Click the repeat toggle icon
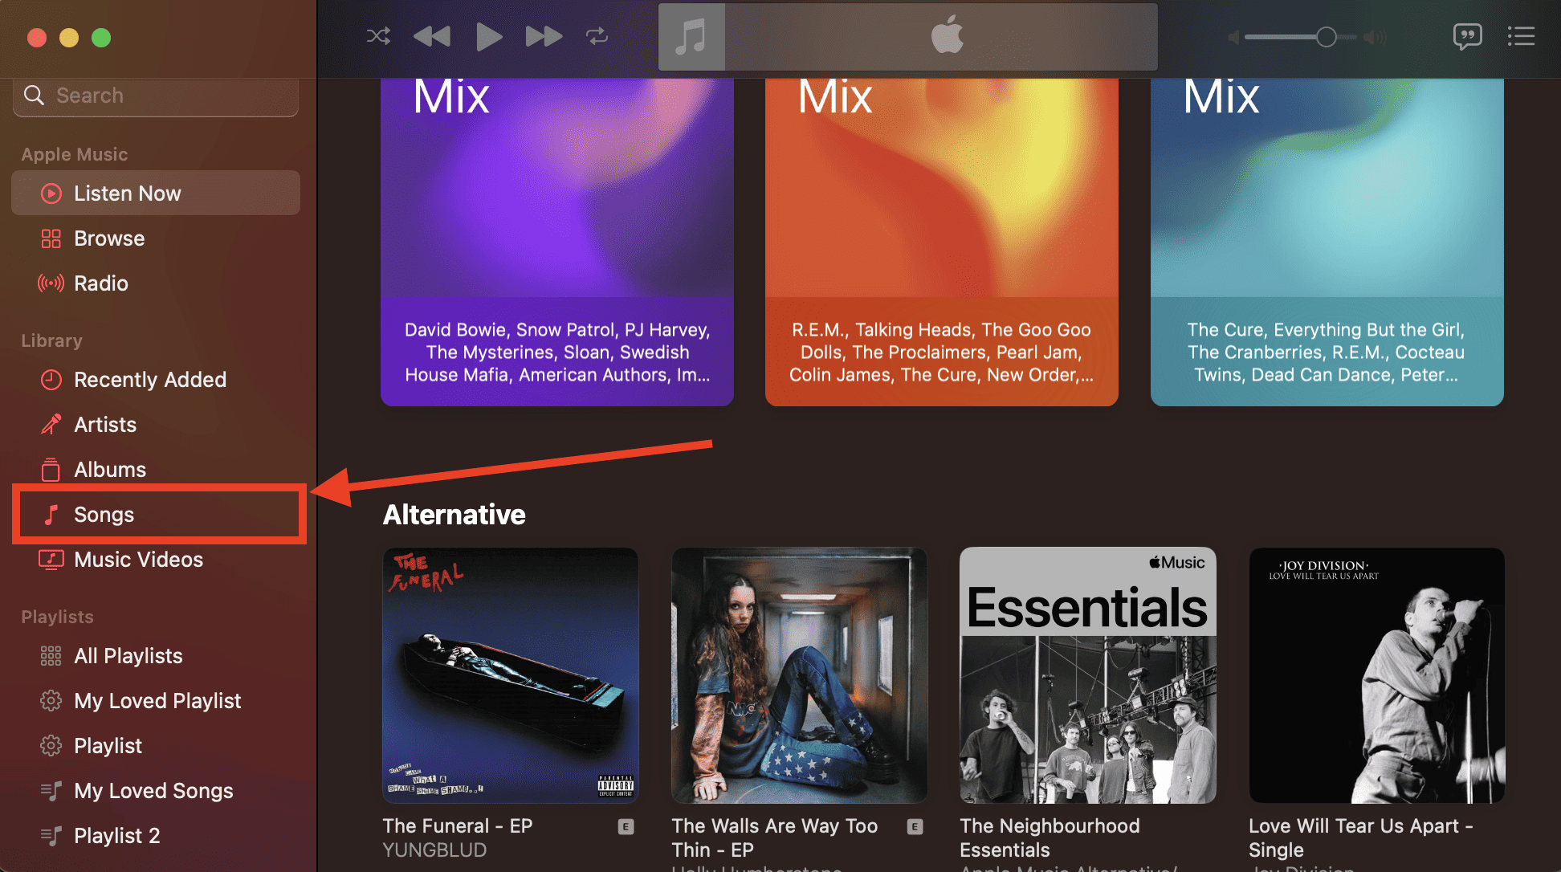Viewport: 1561px width, 872px height. pos(598,35)
